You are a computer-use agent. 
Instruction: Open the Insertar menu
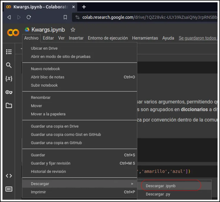coord(76,38)
